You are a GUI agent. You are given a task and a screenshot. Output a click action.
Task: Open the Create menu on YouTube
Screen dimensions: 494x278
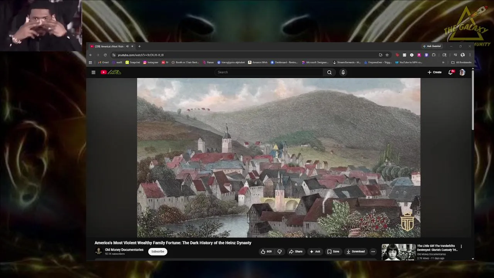(435, 72)
